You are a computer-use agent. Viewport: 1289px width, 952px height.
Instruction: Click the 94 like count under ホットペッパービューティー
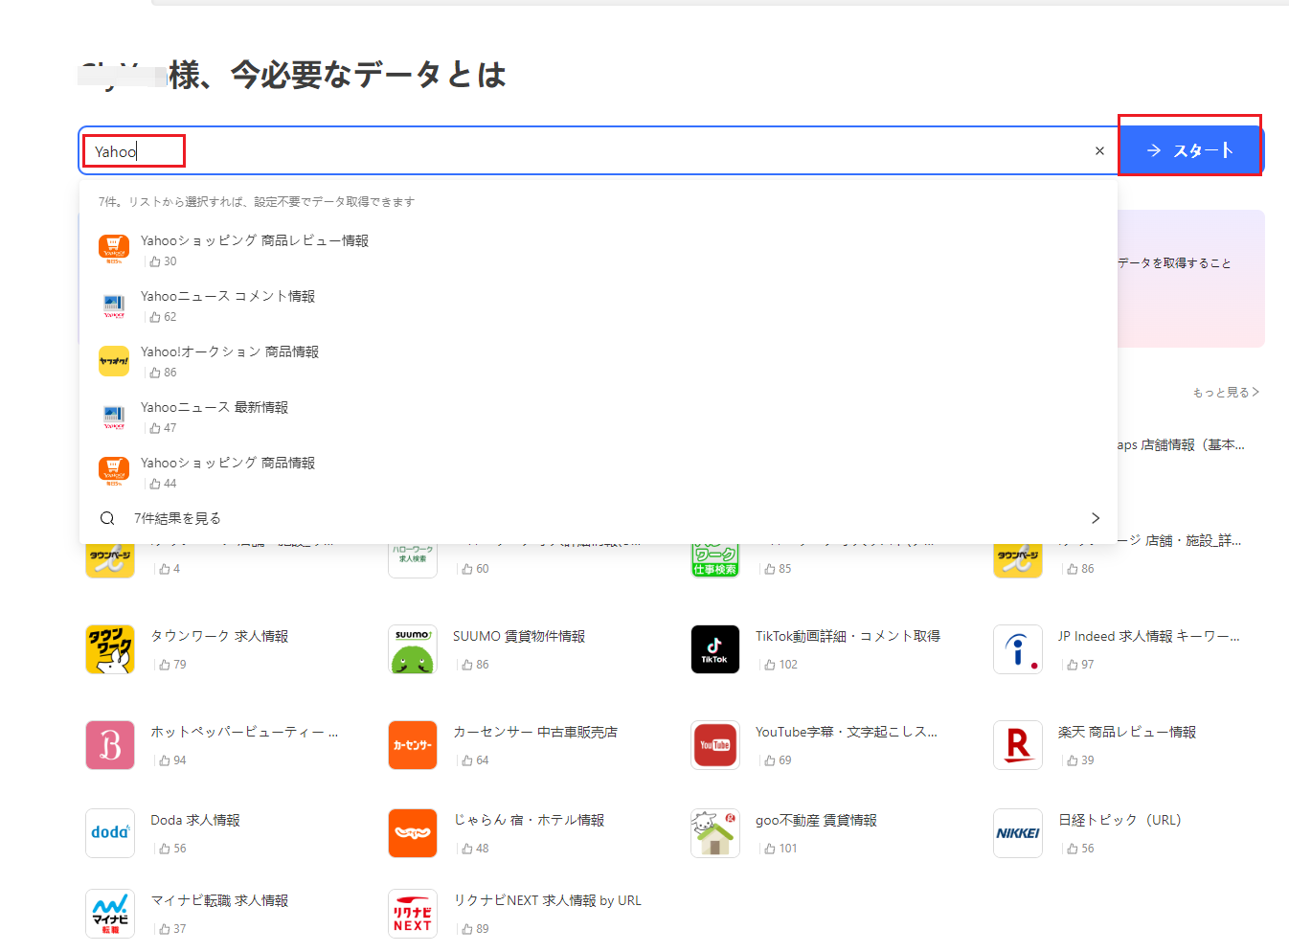[x=180, y=760]
